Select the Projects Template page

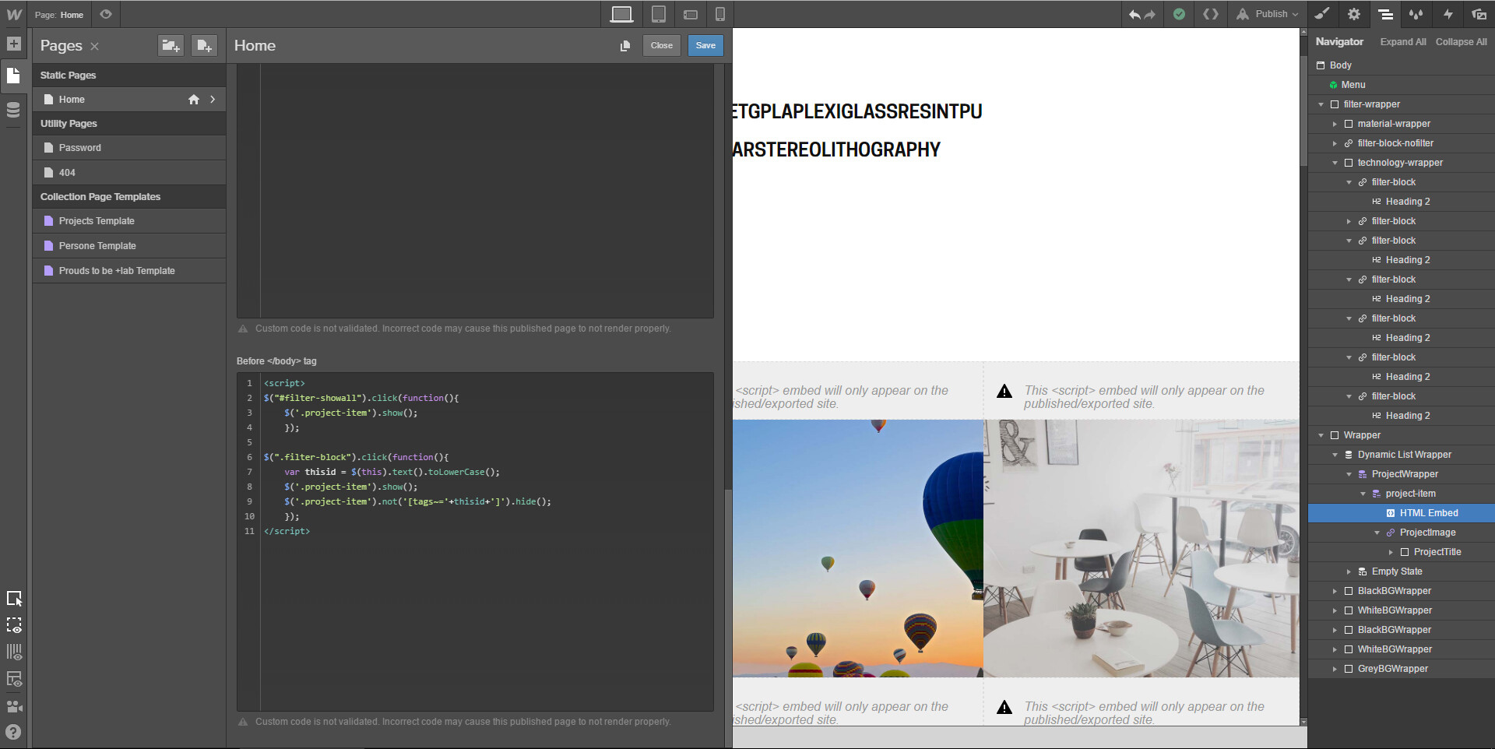tap(97, 221)
